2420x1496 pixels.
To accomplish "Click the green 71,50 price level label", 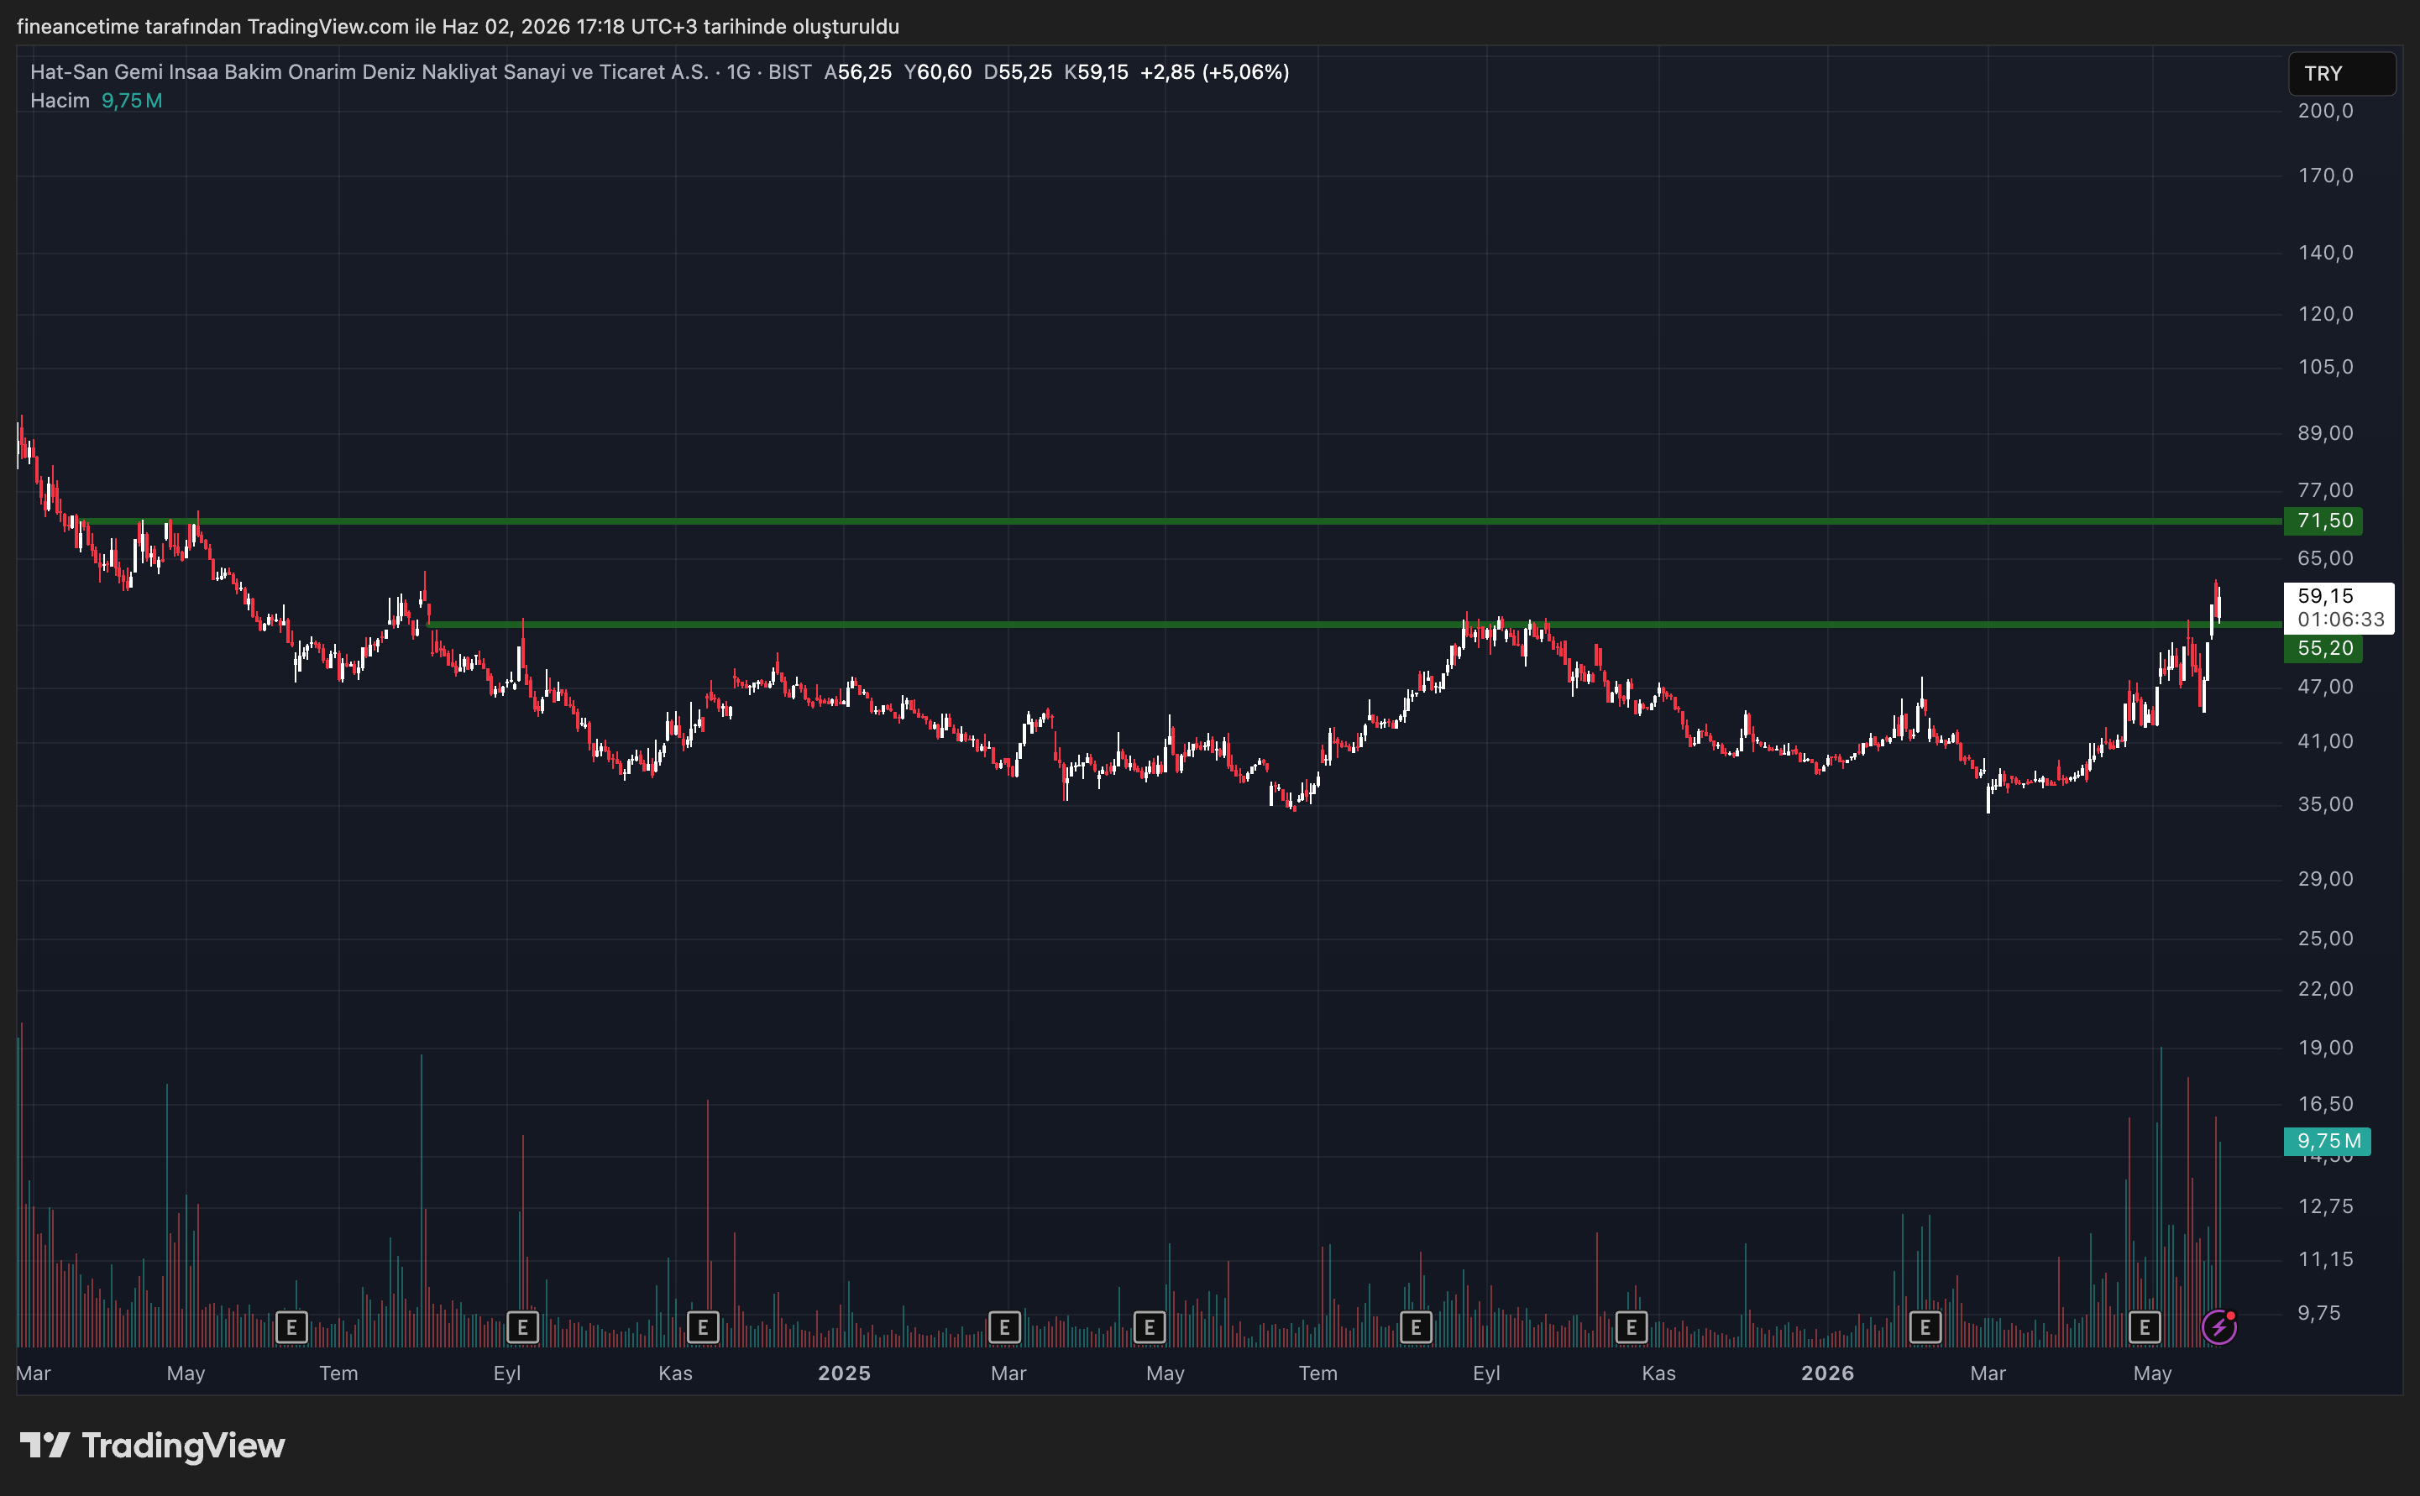I will point(2323,520).
